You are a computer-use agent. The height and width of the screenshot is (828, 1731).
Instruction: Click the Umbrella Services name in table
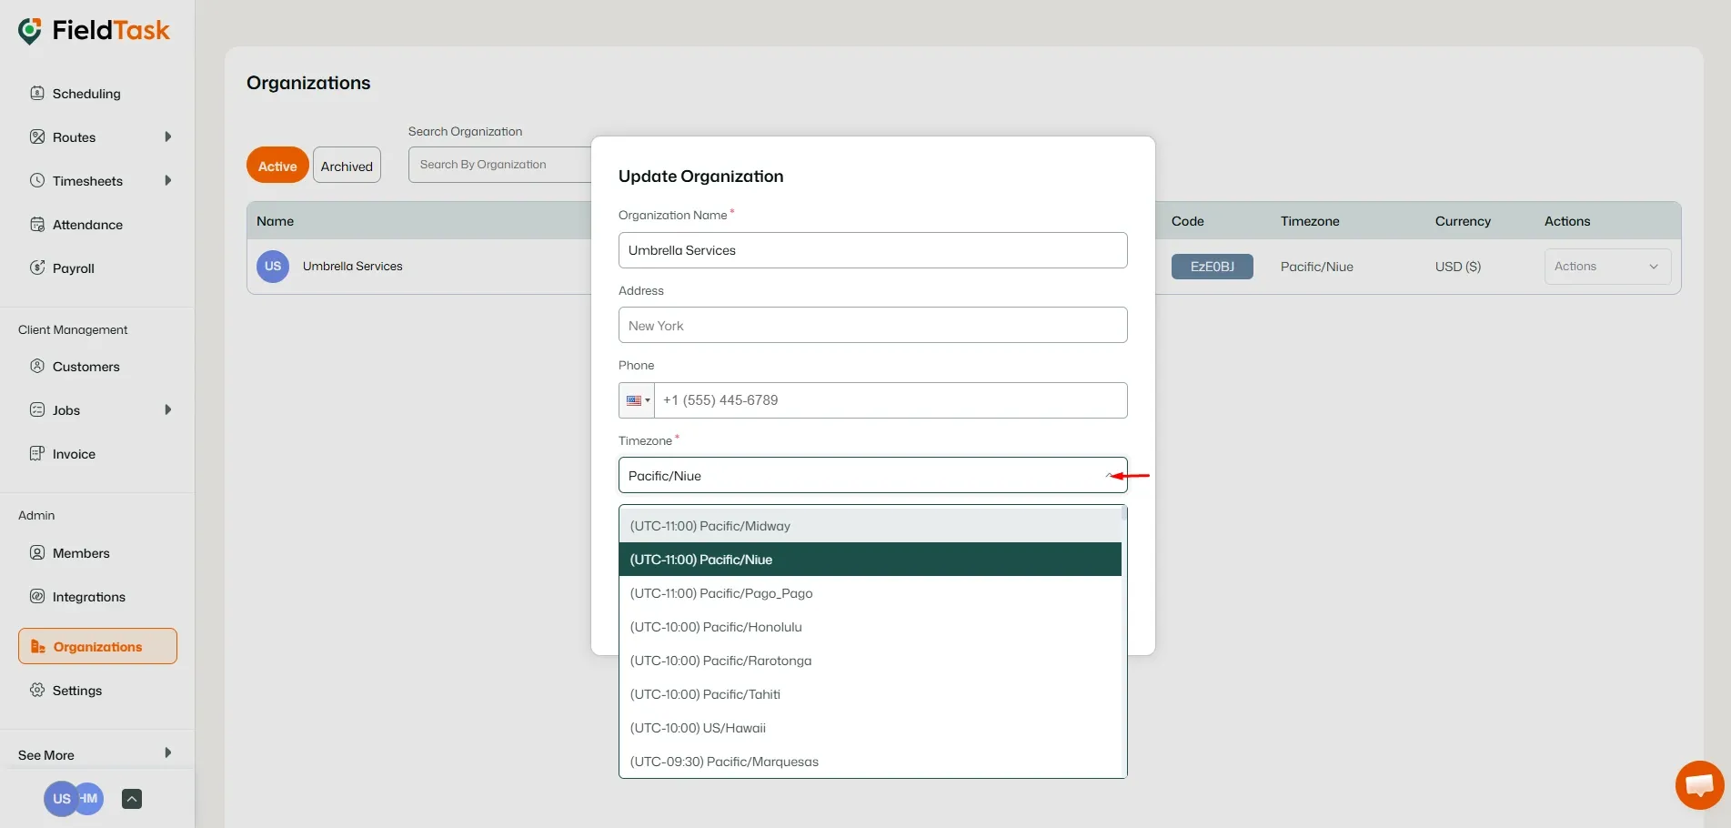click(353, 267)
